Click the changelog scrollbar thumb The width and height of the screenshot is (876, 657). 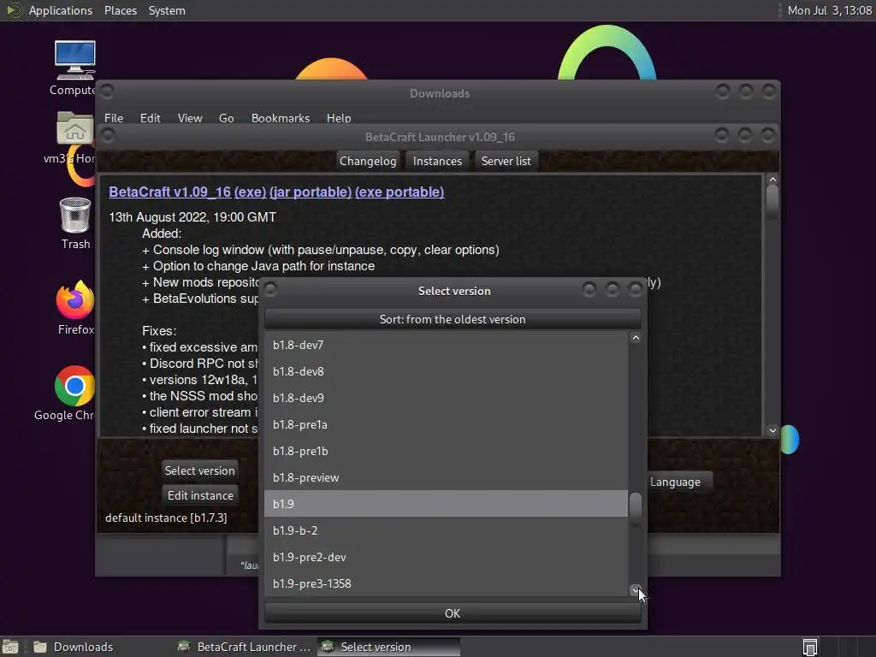(x=772, y=200)
